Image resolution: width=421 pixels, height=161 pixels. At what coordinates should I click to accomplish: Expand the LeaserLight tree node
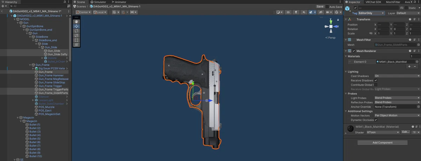click(33, 100)
